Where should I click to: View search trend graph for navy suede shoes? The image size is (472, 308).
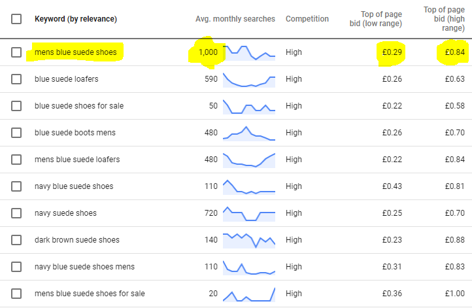[x=249, y=214]
